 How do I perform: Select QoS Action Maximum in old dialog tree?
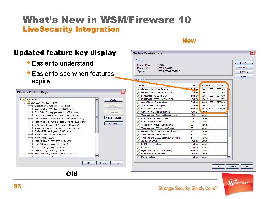(51, 144)
